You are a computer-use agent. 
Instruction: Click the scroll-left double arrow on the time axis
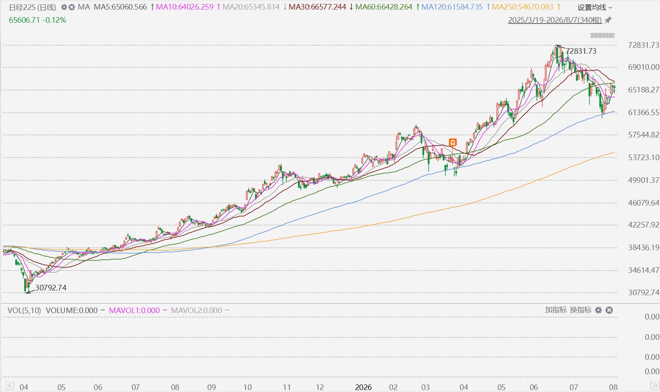click(x=10, y=386)
